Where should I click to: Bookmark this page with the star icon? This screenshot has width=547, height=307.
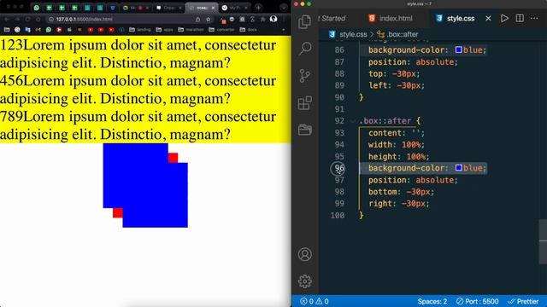[209, 19]
